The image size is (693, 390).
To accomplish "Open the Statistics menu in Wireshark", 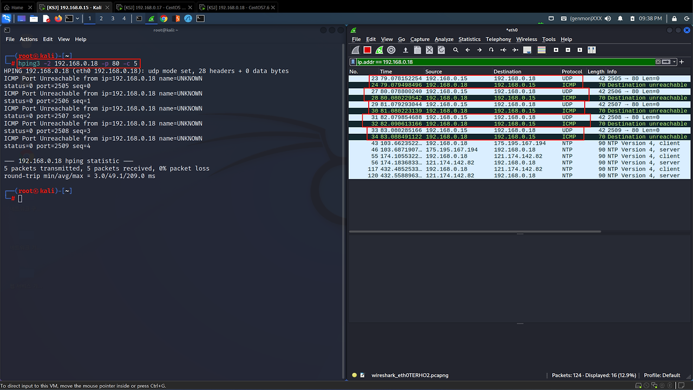I will point(469,39).
